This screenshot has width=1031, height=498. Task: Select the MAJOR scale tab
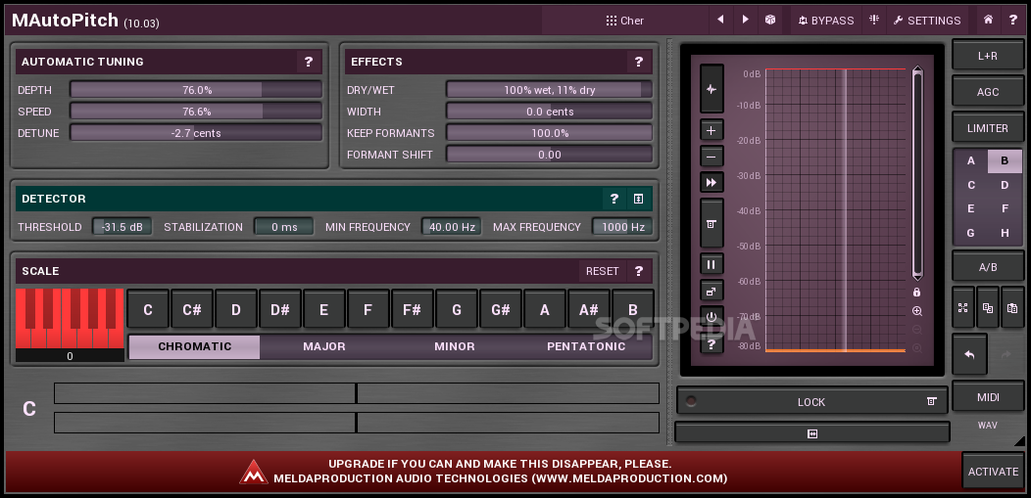(x=324, y=346)
